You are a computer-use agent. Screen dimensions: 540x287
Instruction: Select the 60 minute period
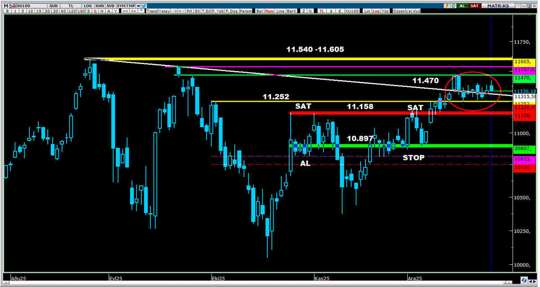63,11
